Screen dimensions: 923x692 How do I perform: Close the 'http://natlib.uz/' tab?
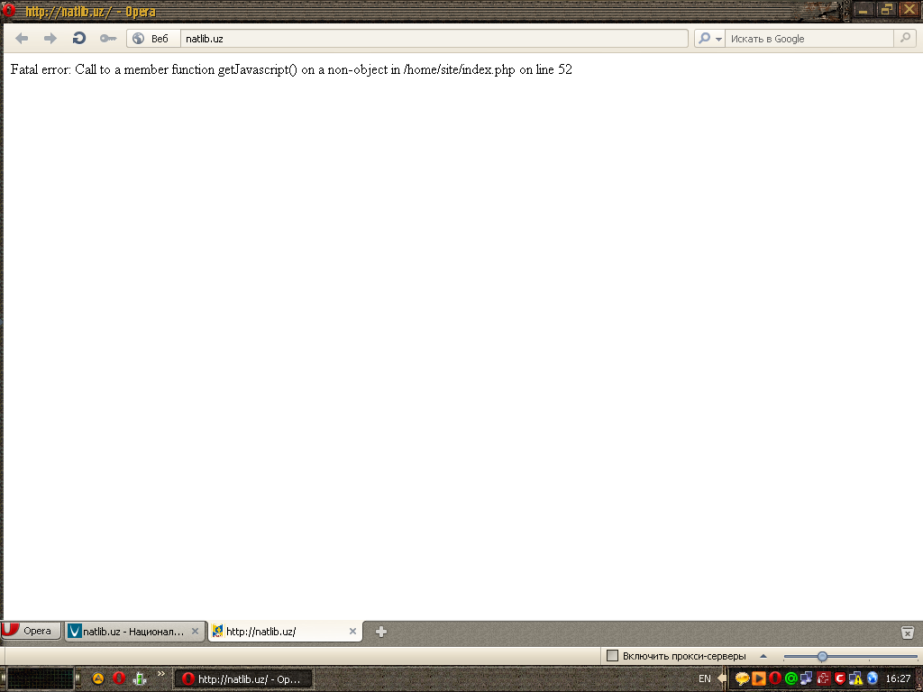(352, 632)
